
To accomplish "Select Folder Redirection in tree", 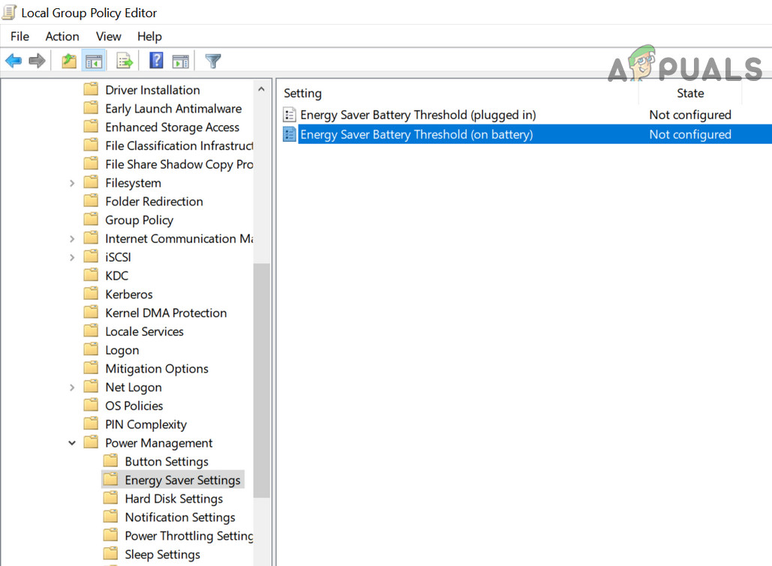I will tap(154, 202).
